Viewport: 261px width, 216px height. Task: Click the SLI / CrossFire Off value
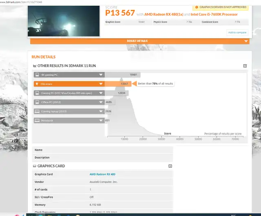[x=91, y=197]
